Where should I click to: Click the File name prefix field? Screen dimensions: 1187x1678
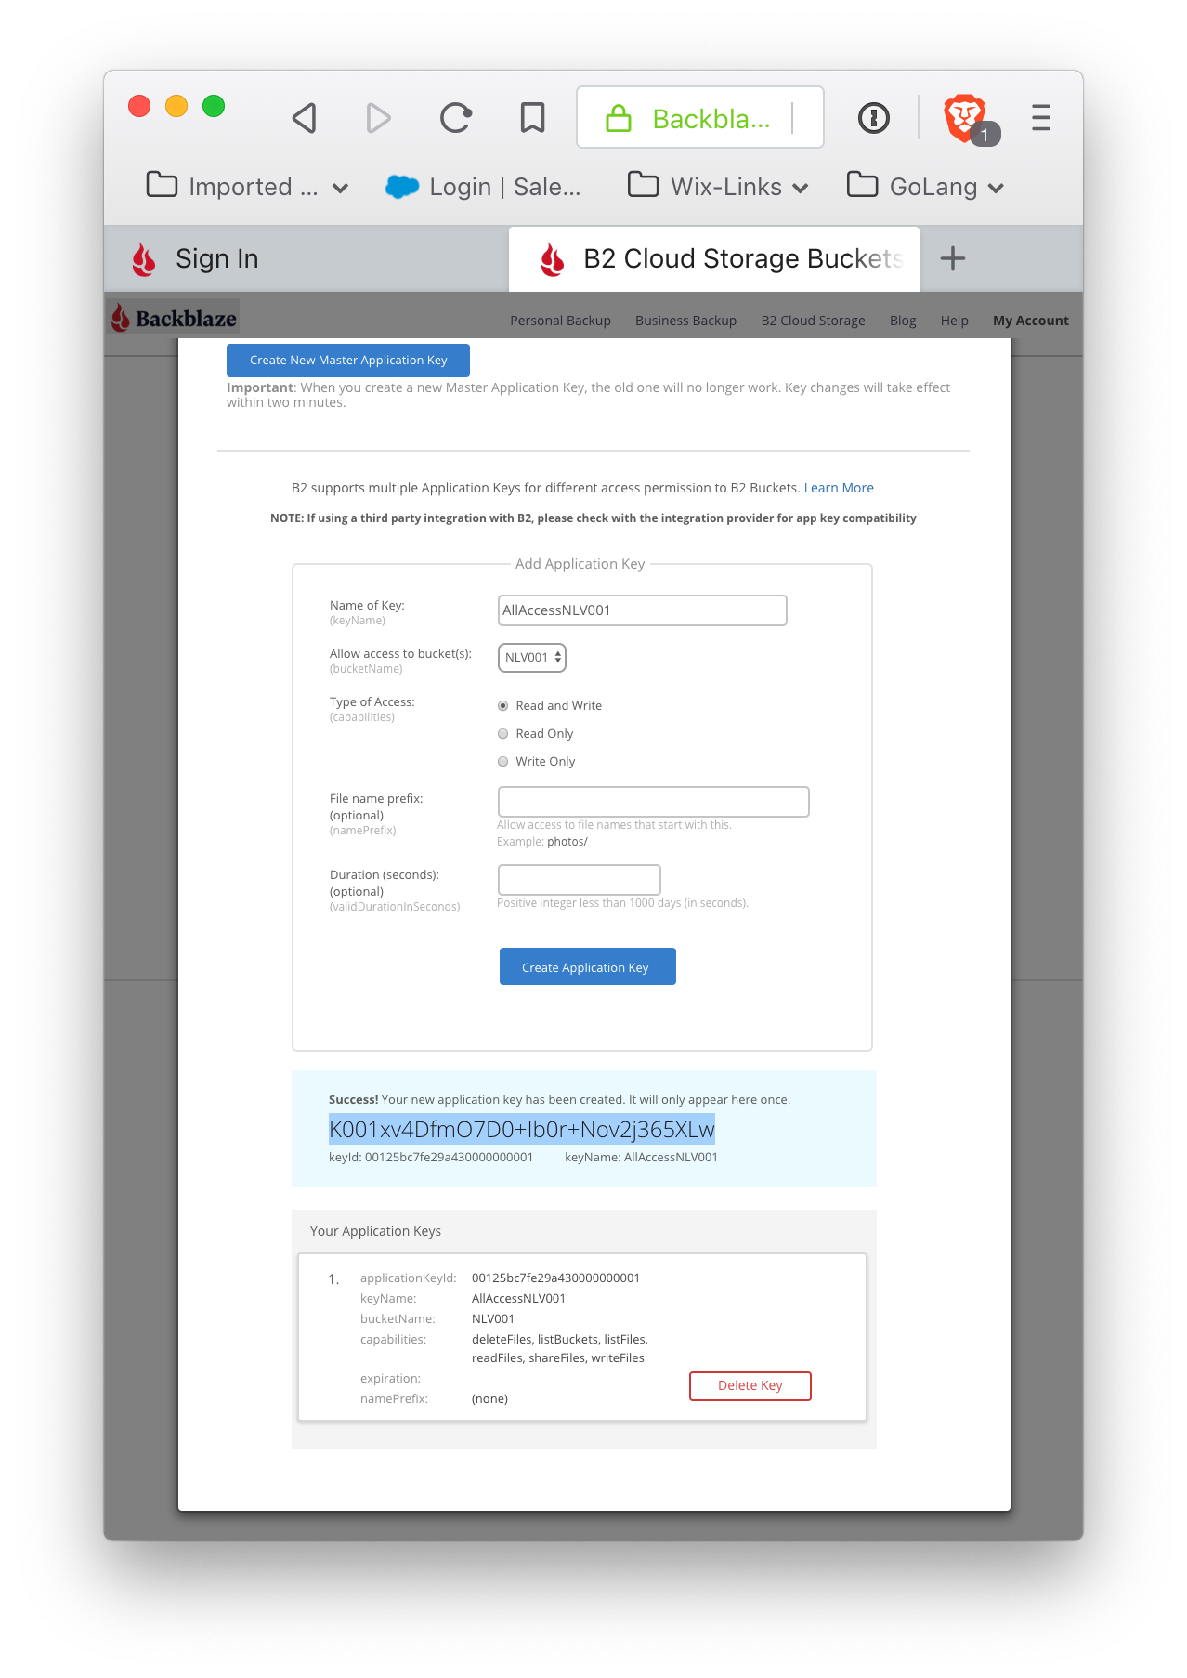[654, 802]
